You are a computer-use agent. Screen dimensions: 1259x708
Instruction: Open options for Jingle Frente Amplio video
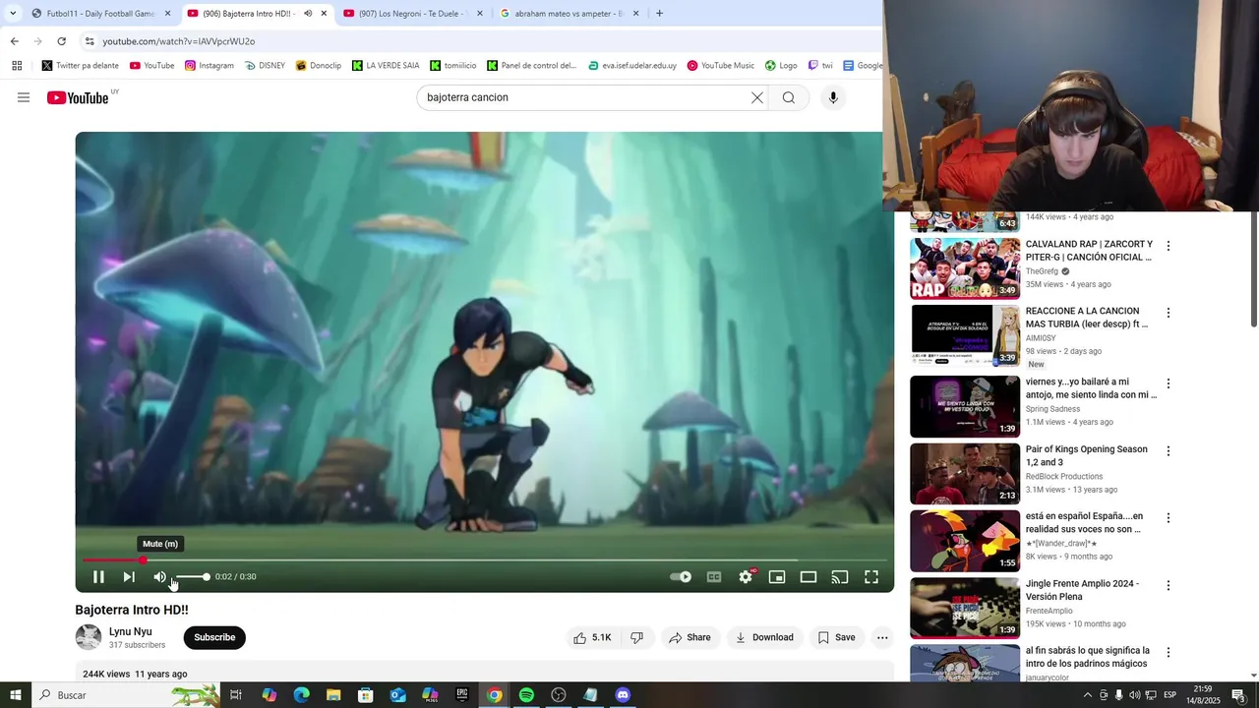(x=1169, y=585)
